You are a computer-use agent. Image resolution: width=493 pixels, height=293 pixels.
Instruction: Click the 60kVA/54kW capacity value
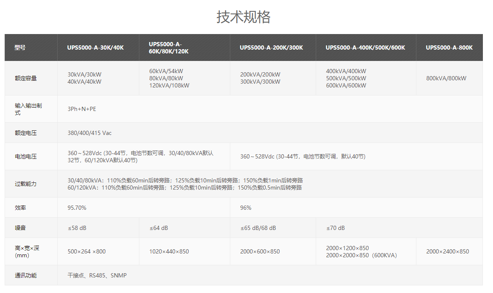coord(166,71)
